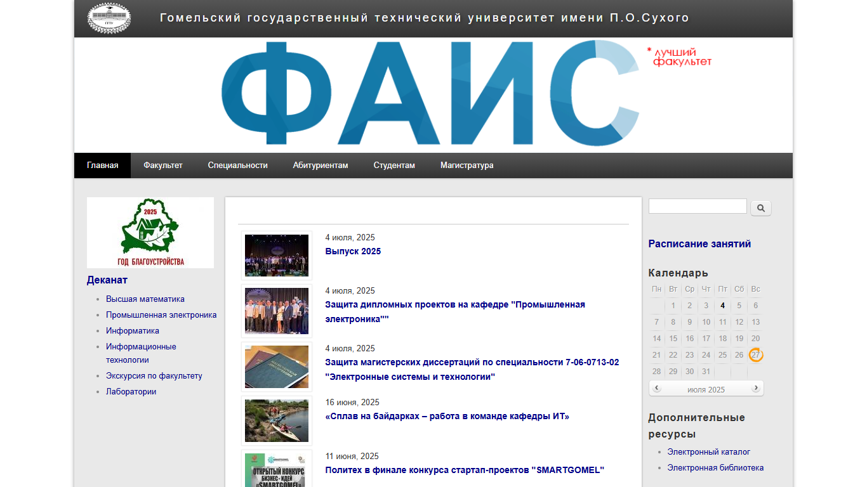Image resolution: width=867 pixels, height=487 pixels.
Task: Open the Выпуск 2025 news article
Action: click(x=353, y=251)
